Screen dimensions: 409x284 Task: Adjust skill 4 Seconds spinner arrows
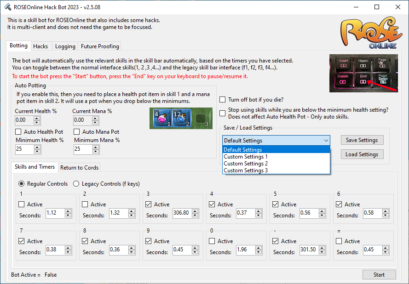259,213
